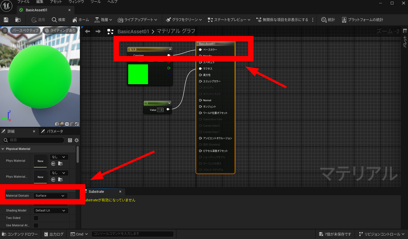
Task: Click the save icon in the toolbar
Action: tap(6, 20)
